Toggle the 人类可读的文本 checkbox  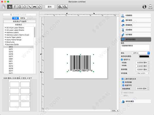[x=122, y=79]
